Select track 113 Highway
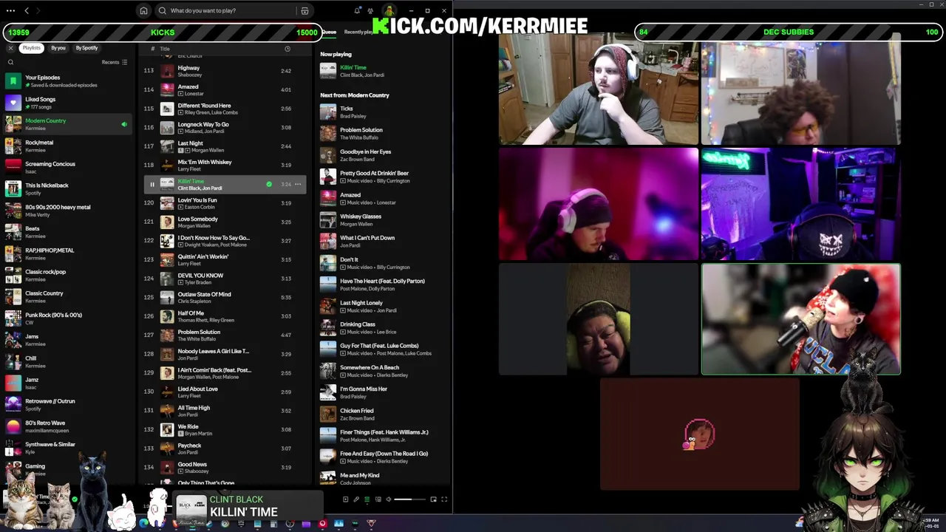The width and height of the screenshot is (946, 532). click(224, 71)
